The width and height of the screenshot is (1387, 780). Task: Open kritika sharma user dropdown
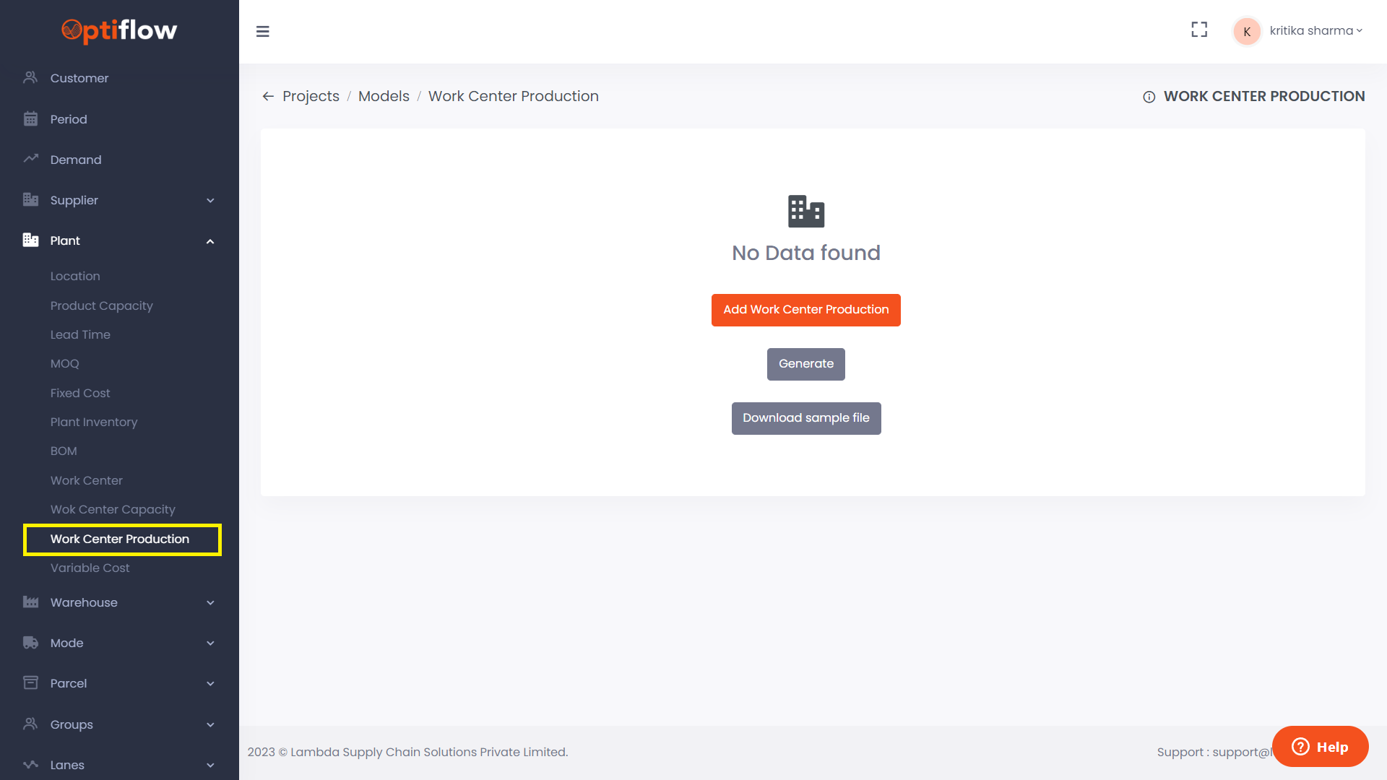[x=1315, y=30]
